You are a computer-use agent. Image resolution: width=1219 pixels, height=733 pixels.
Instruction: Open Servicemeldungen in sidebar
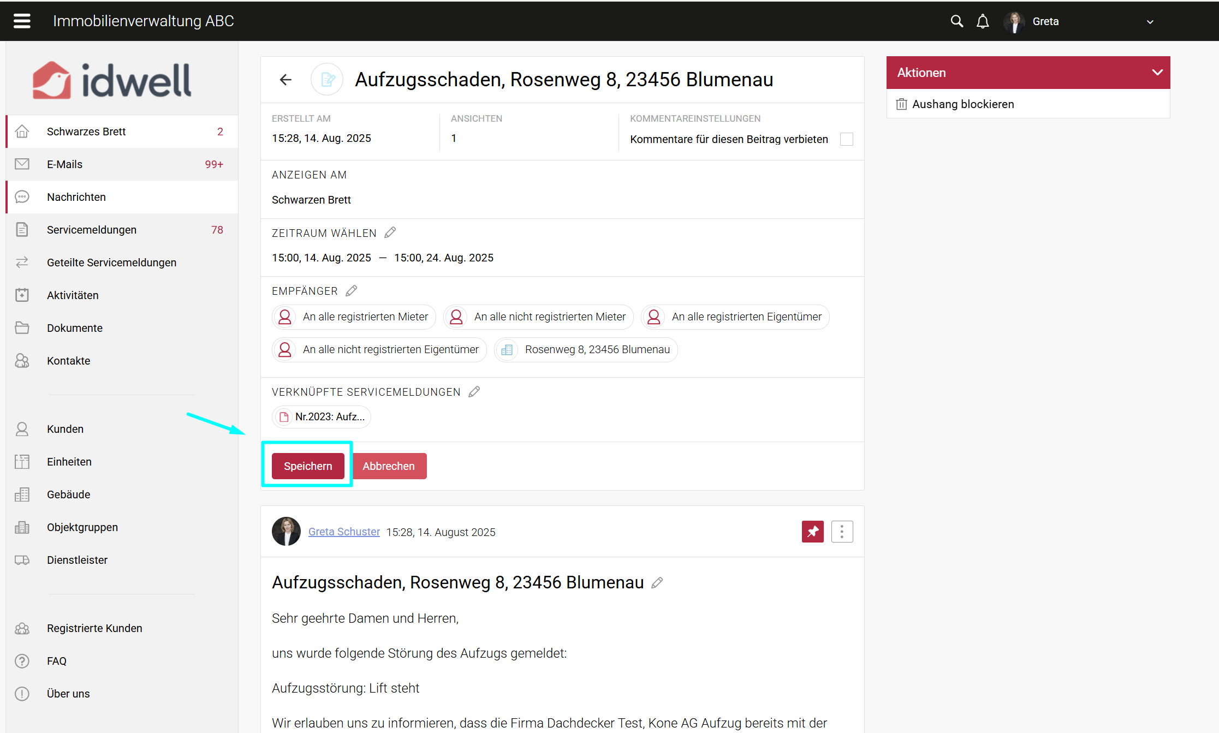tap(122, 230)
